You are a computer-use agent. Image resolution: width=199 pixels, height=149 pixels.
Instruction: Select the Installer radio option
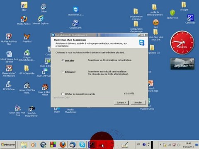coord(63,60)
